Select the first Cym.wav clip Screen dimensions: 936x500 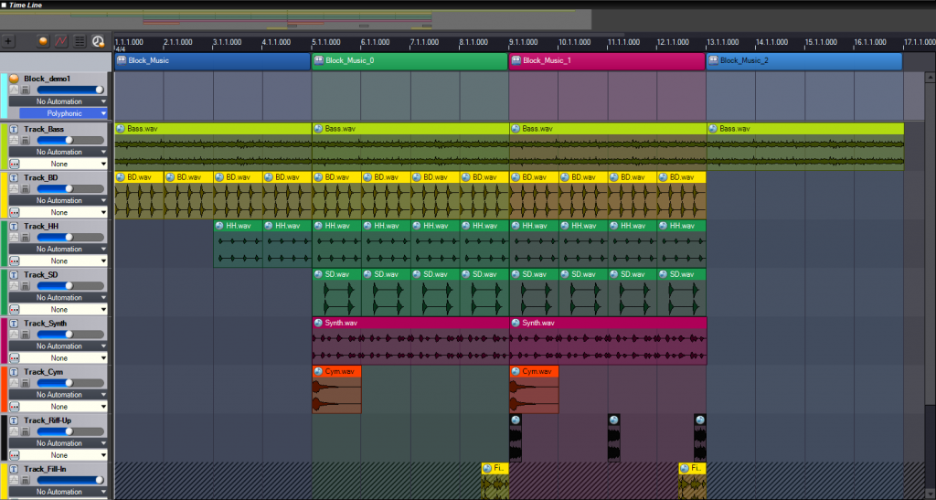pos(336,371)
